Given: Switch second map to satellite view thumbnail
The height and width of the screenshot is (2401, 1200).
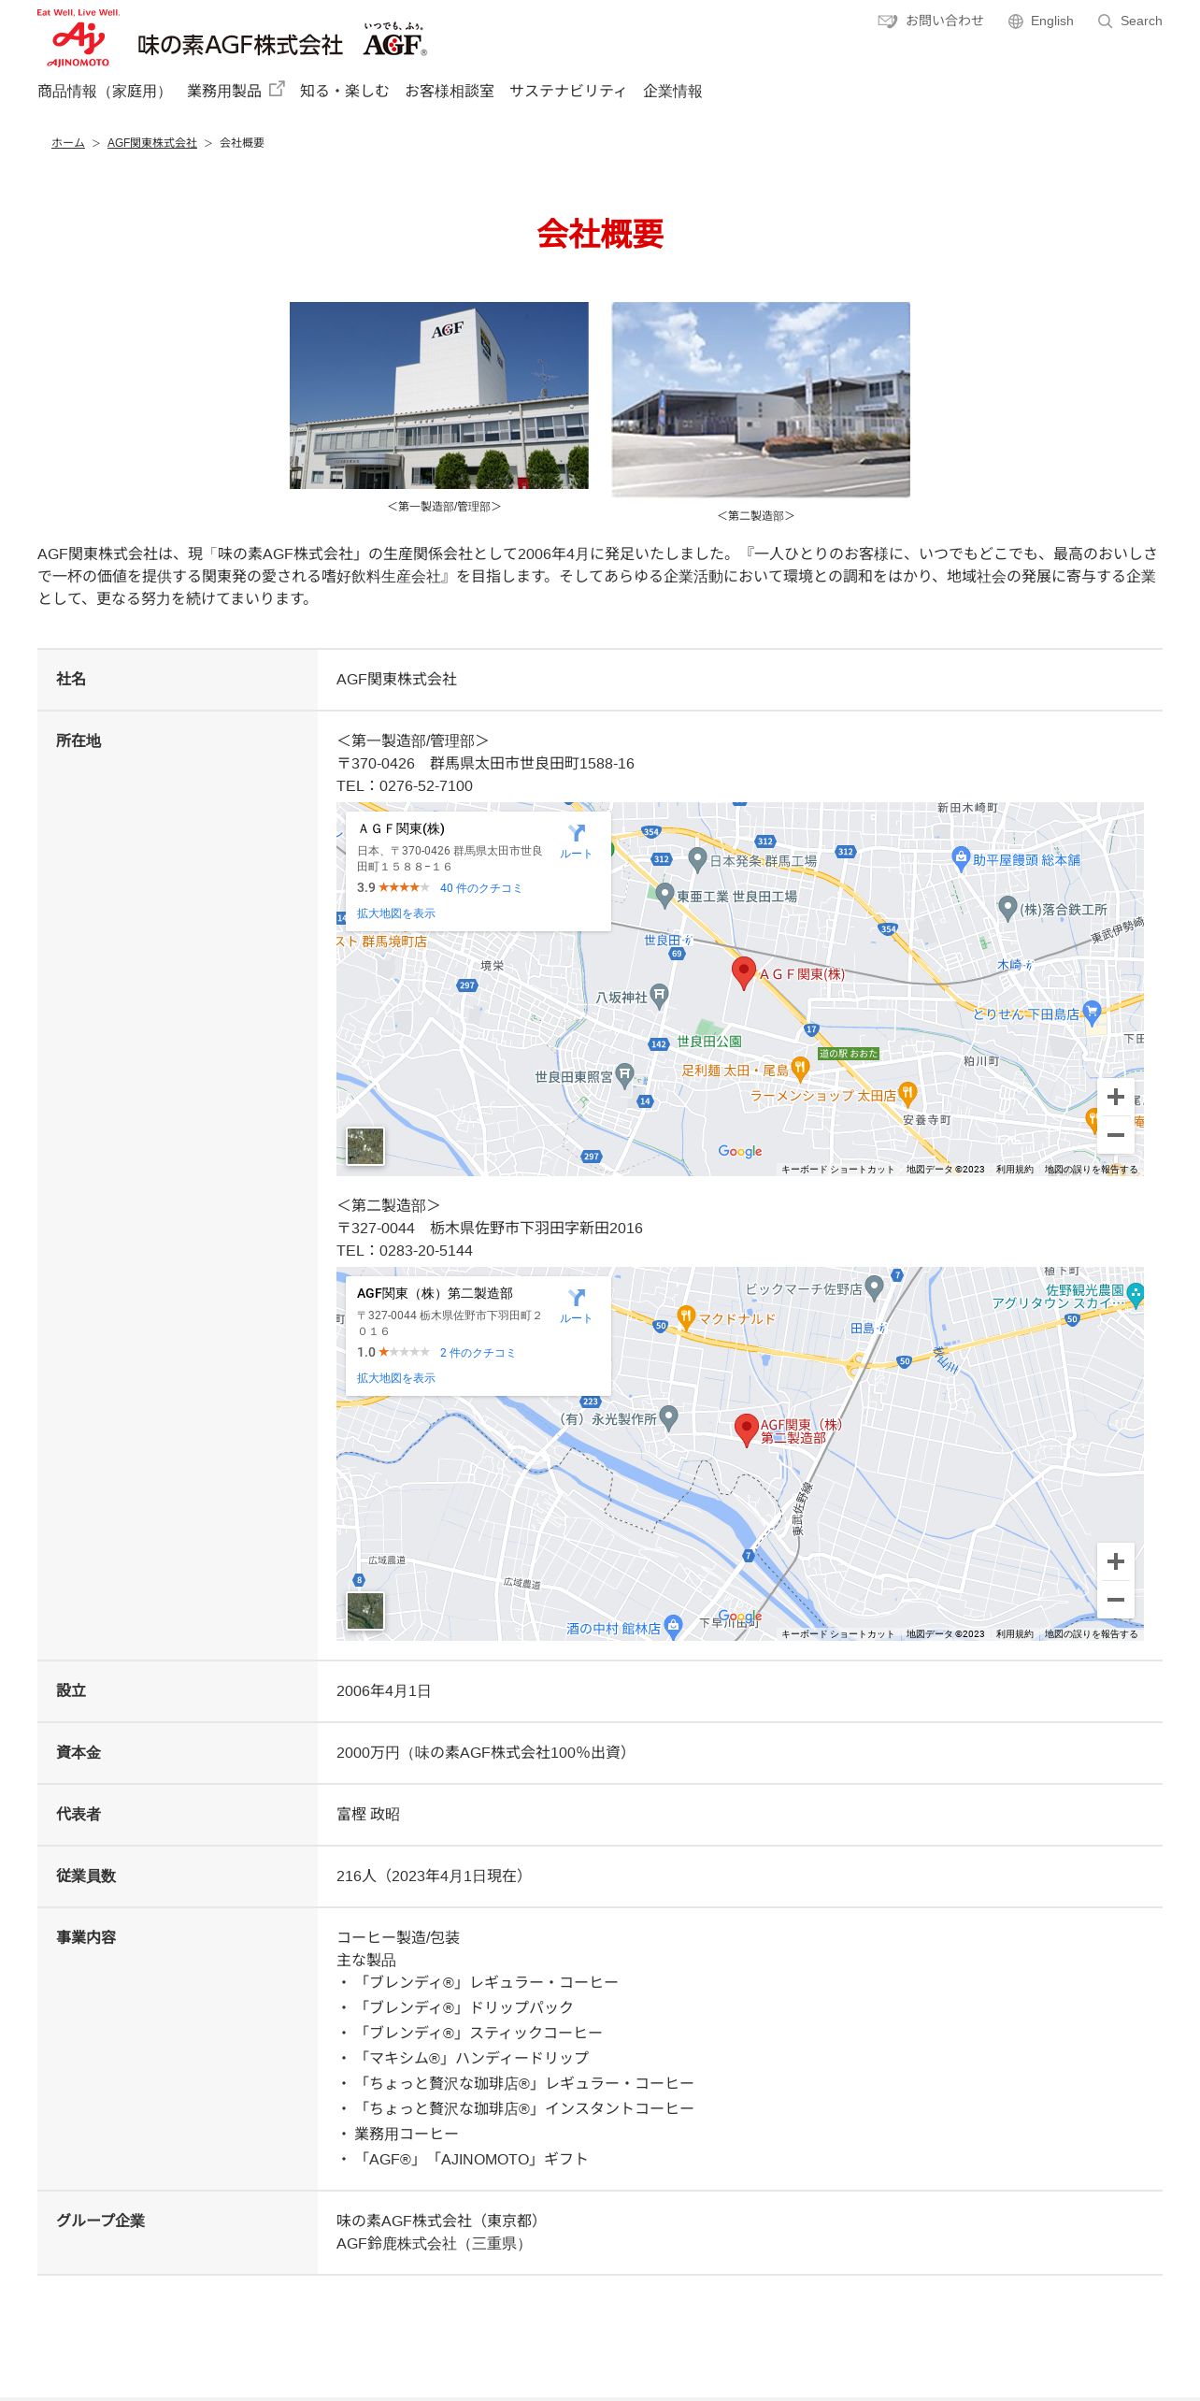Looking at the screenshot, I should pos(365,1611).
